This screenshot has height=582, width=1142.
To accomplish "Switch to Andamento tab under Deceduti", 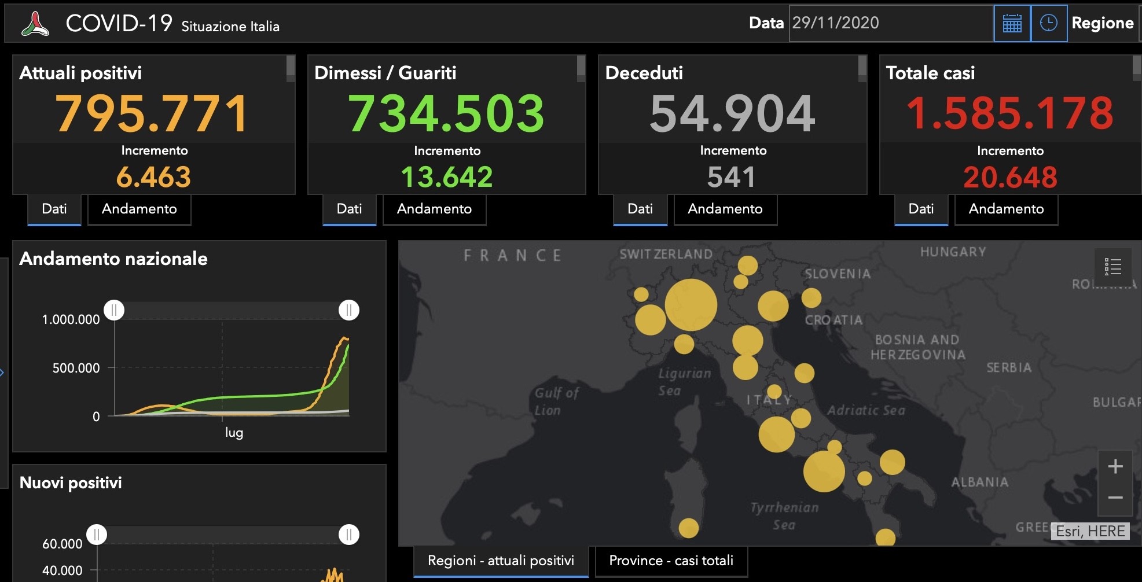I will click(x=725, y=209).
